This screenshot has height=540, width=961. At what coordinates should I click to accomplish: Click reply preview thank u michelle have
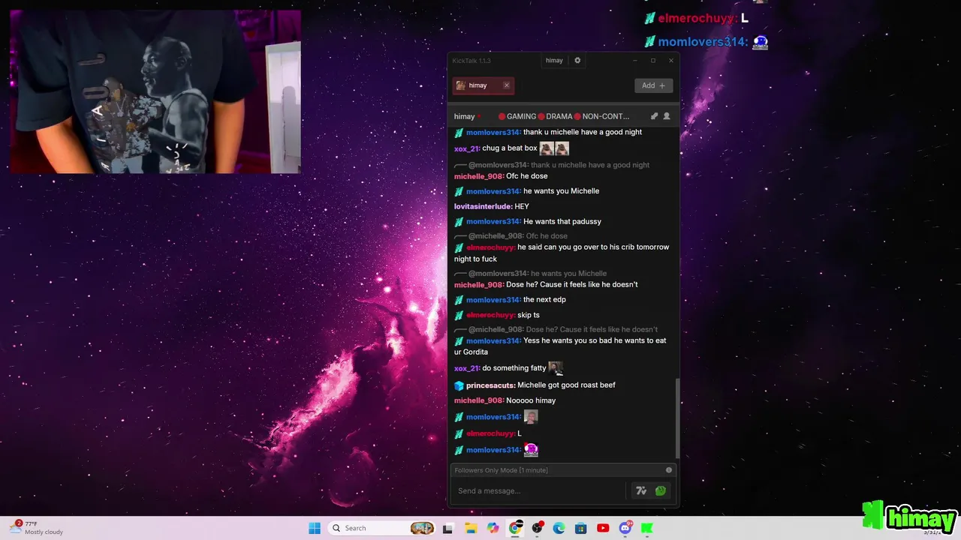click(x=559, y=165)
